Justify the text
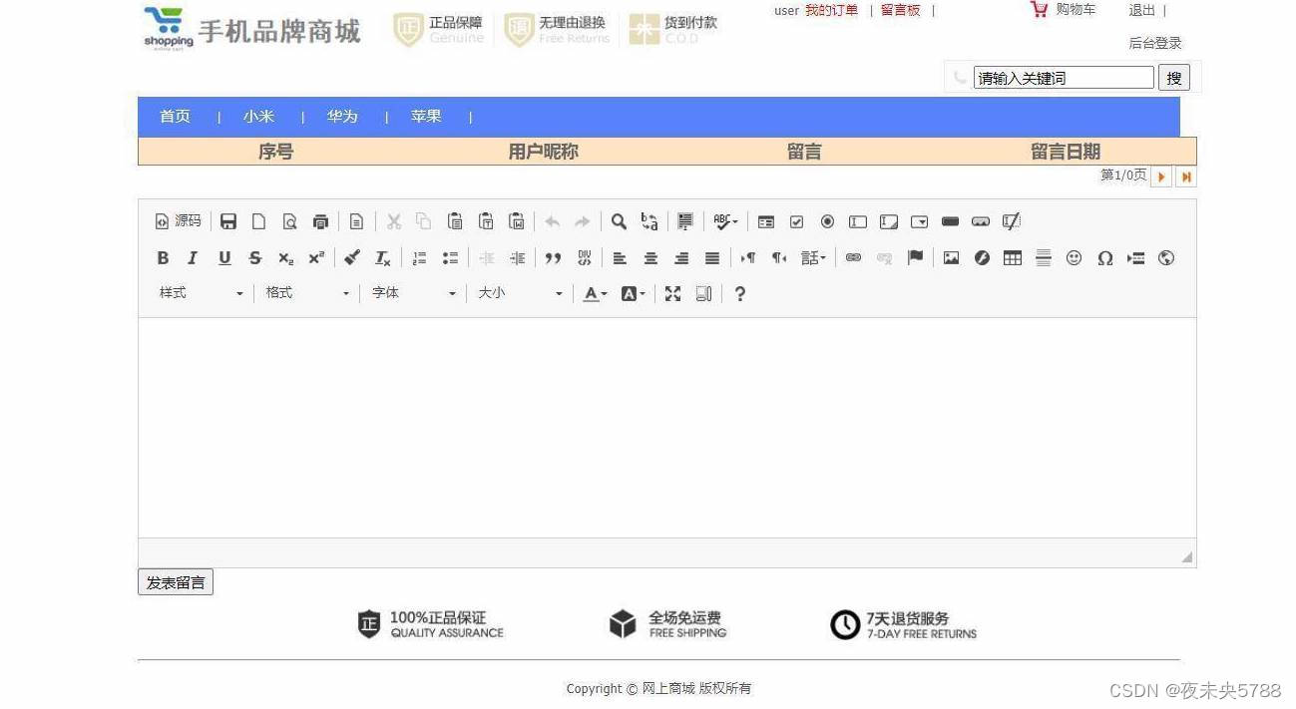 pyautogui.click(x=712, y=258)
